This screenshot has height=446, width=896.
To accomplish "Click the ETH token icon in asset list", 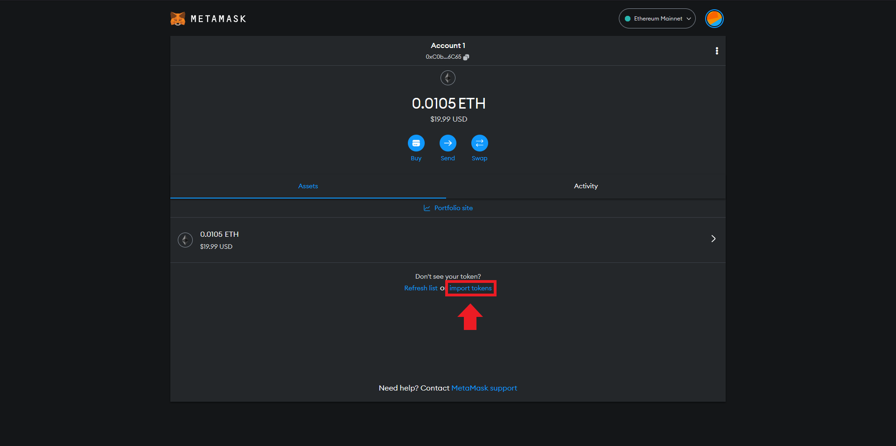I will pos(185,240).
